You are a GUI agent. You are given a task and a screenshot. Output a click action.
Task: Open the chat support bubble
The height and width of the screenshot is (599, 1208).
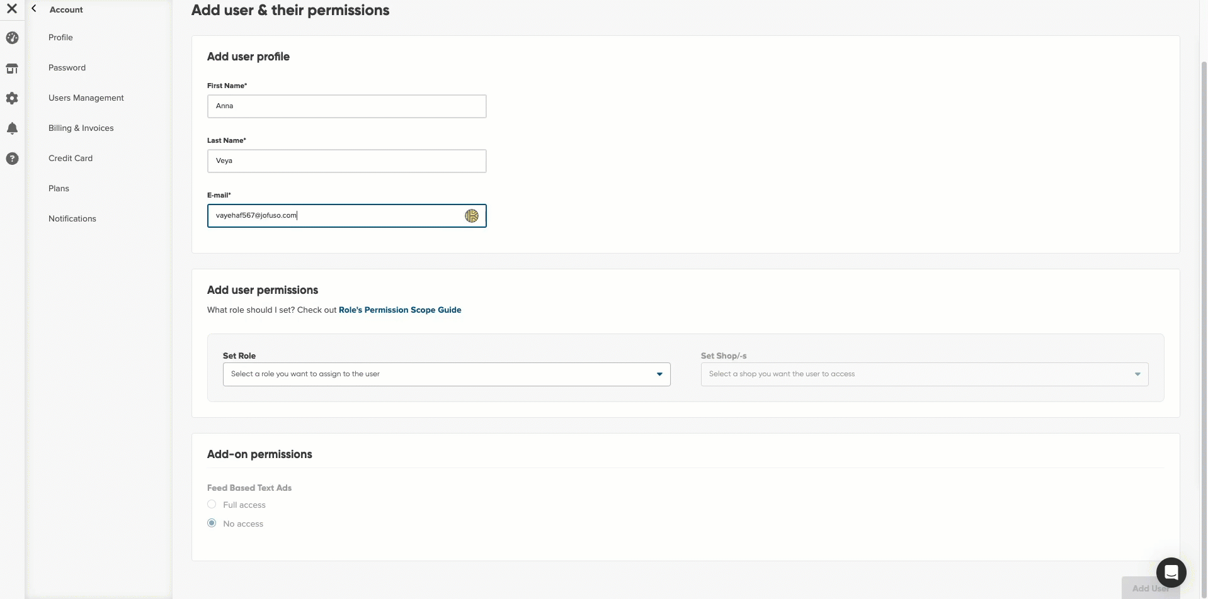pos(1171,572)
